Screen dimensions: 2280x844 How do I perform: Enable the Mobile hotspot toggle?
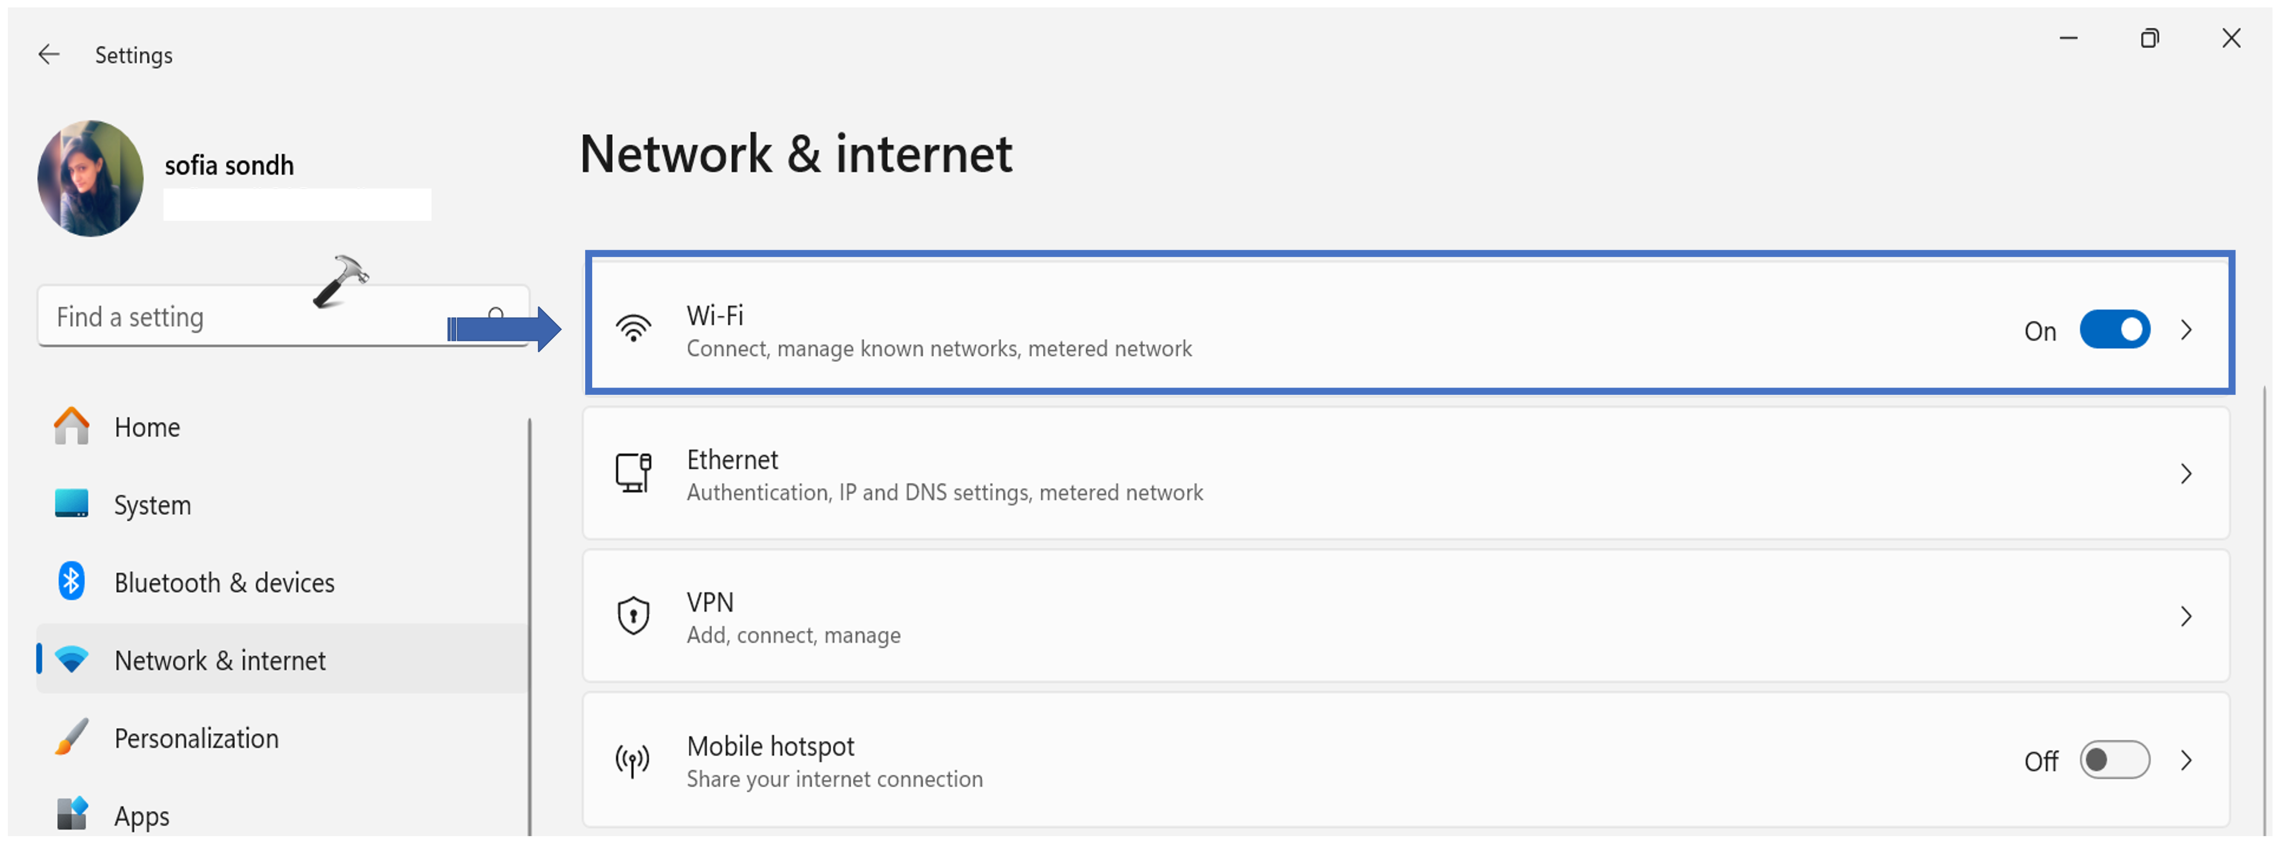point(2114,760)
